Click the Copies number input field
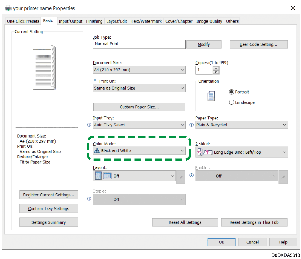Viewport: 301px width, 259px height. coord(204,70)
